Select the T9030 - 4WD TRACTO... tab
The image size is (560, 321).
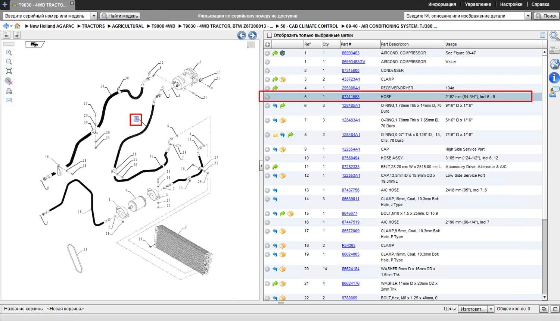(42, 5)
